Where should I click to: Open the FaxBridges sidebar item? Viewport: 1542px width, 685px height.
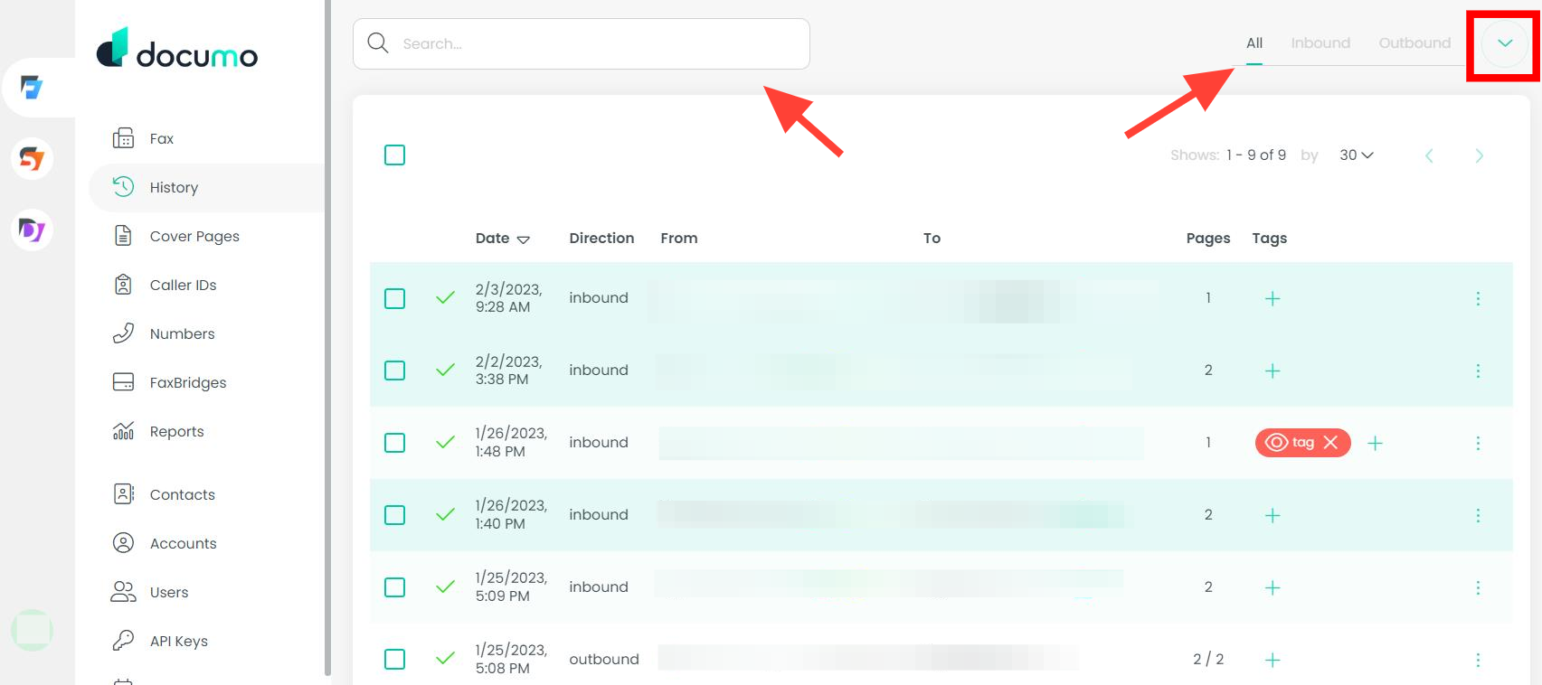coord(187,382)
